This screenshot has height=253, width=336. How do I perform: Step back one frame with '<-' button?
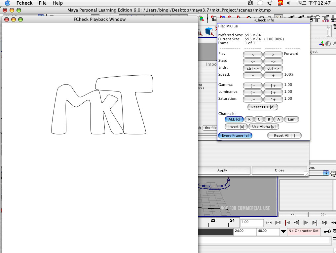coord(253,61)
